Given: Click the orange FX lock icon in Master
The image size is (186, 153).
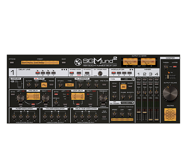Looking at the screenshot, I should (x=169, y=72).
